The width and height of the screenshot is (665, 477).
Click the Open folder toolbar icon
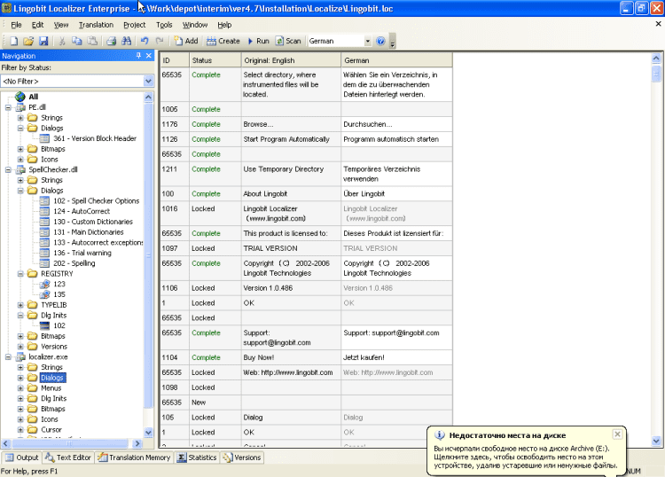(x=28, y=41)
